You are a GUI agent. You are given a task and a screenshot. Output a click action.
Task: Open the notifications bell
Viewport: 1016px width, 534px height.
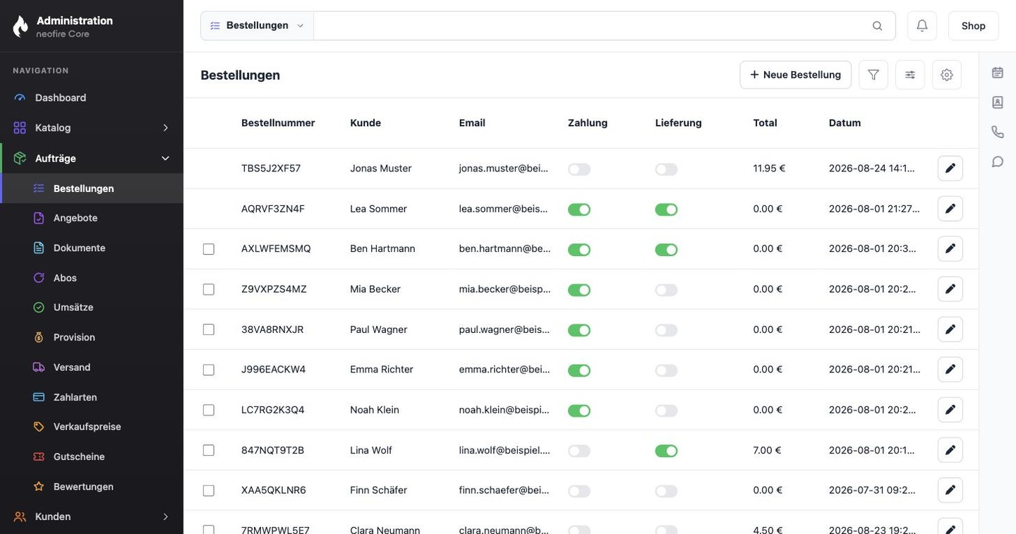tap(921, 25)
